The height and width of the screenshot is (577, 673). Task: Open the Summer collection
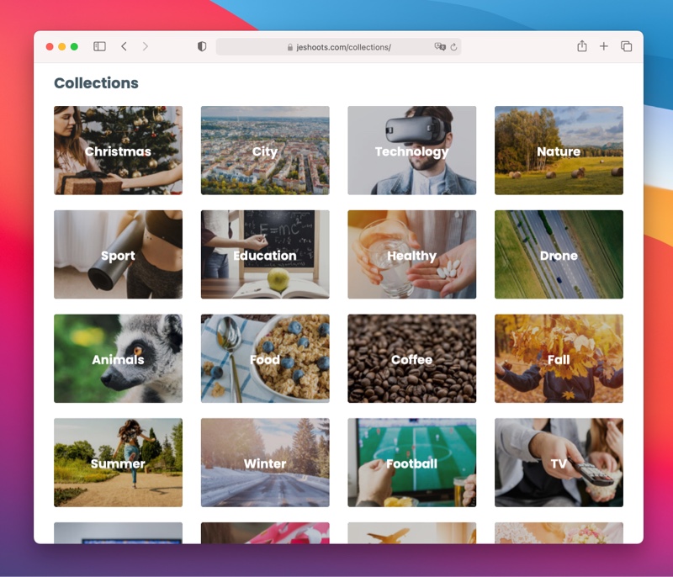click(x=118, y=463)
